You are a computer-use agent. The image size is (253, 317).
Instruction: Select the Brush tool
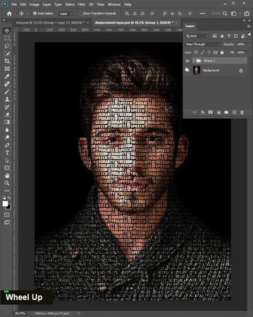point(7,92)
